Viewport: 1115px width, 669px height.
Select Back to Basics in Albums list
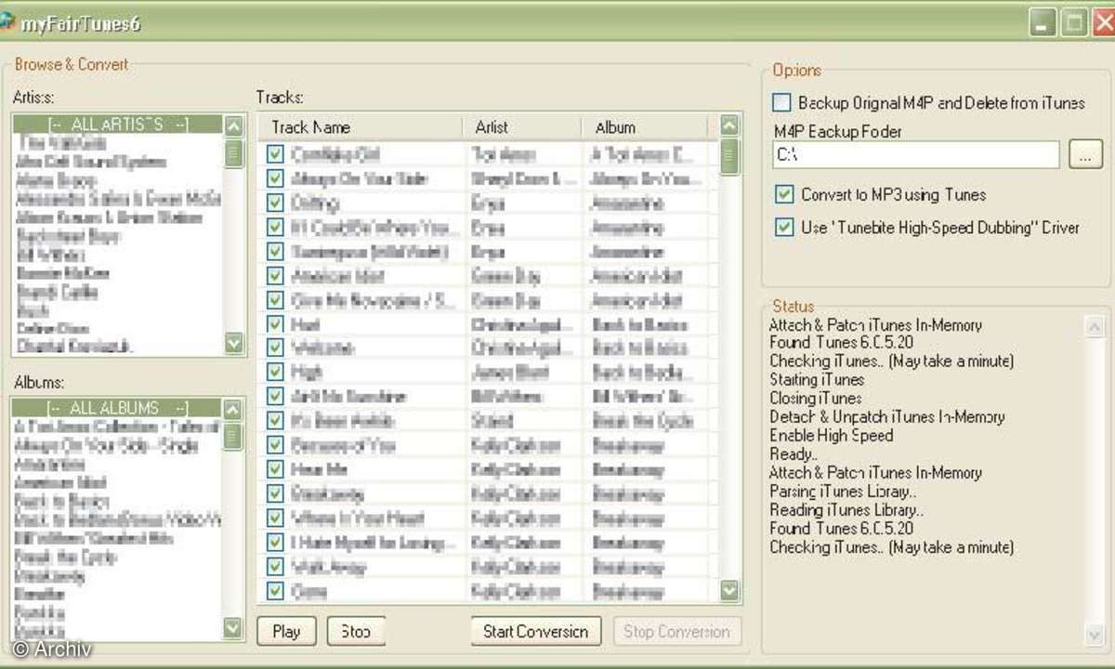coord(59,501)
